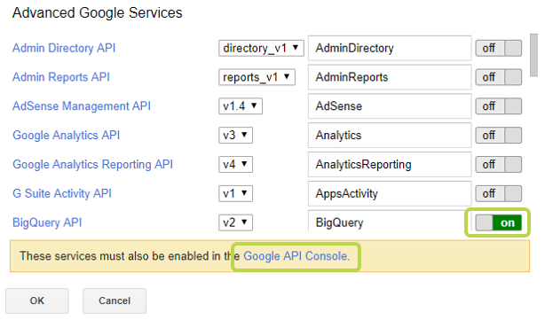Click the Advanced Google Services title

[x=98, y=13]
